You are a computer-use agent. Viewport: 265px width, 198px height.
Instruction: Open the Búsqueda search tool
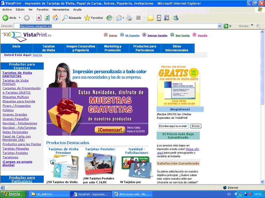pos(72,18)
